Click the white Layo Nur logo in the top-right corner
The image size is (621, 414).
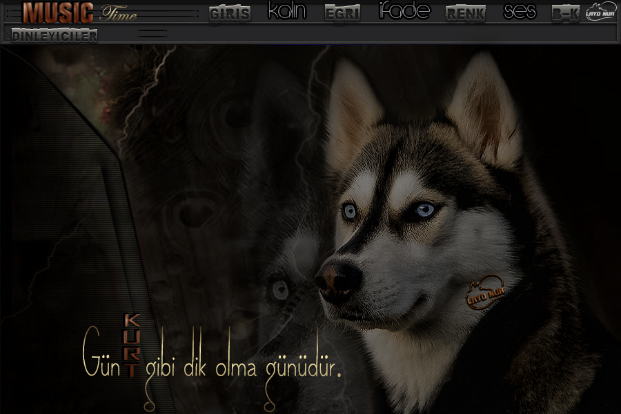(x=600, y=12)
